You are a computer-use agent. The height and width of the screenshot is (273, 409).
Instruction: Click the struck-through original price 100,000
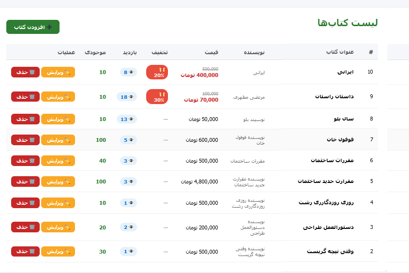pyautogui.click(x=210, y=93)
